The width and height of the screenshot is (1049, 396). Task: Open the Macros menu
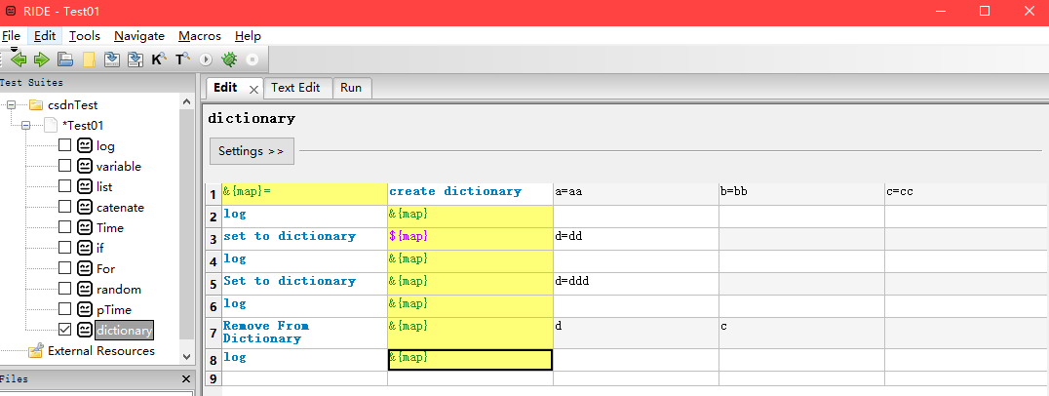point(199,36)
